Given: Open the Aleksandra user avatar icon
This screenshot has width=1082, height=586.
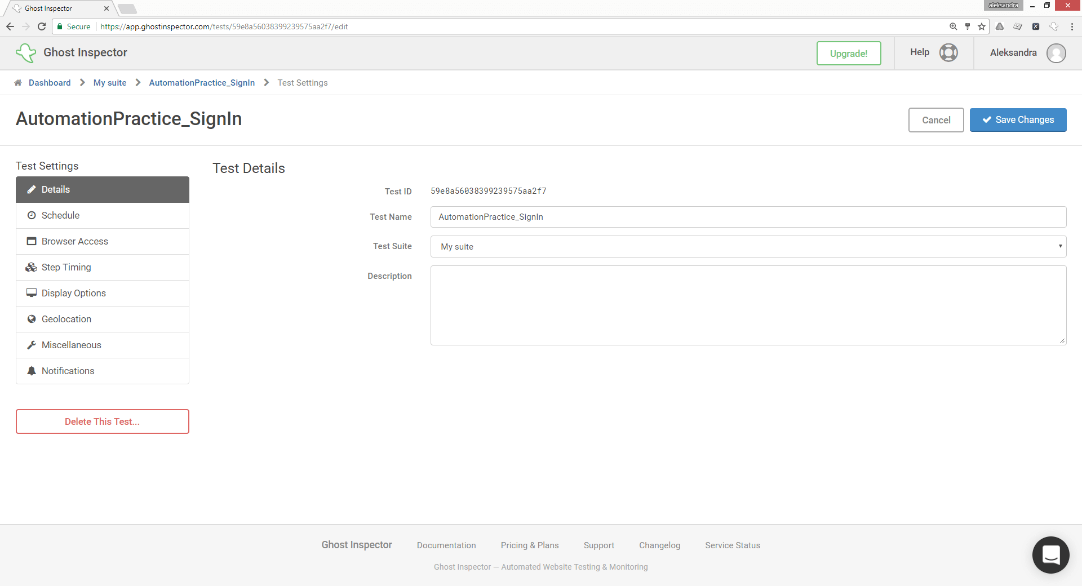Looking at the screenshot, I should coord(1056,53).
